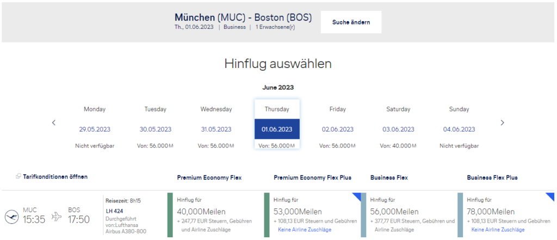Screen dimensions: 557x240
Task: Click Business cabin label in search summary
Action: pyautogui.click(x=234, y=27)
